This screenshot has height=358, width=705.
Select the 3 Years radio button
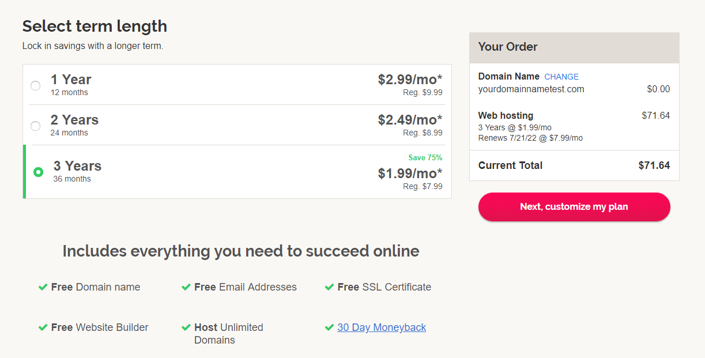tap(39, 172)
